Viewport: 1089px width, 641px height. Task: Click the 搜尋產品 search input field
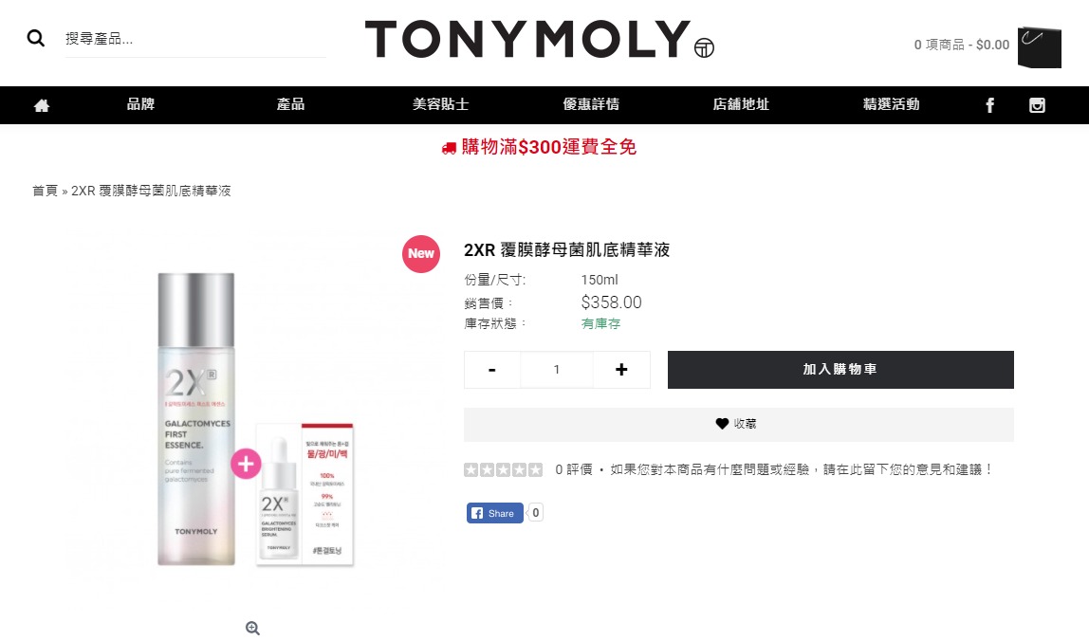(x=195, y=39)
